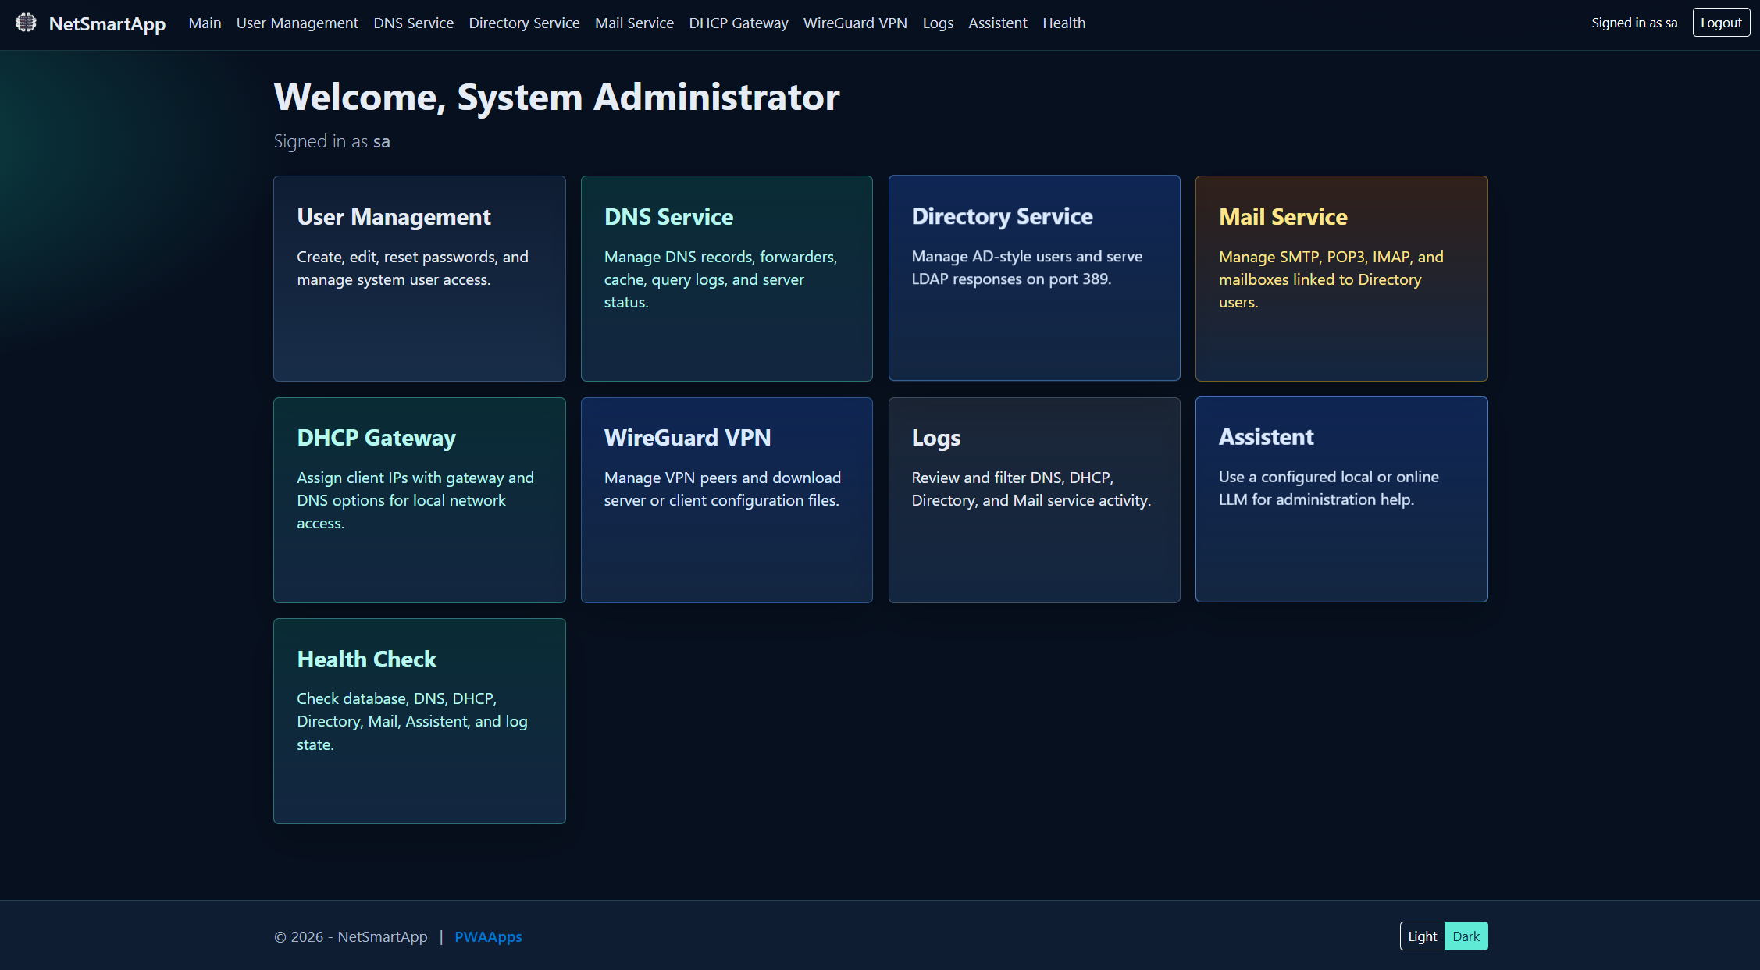Screen dimensions: 1760x970
Task: Select Assistent in the top navigation
Action: point(998,23)
